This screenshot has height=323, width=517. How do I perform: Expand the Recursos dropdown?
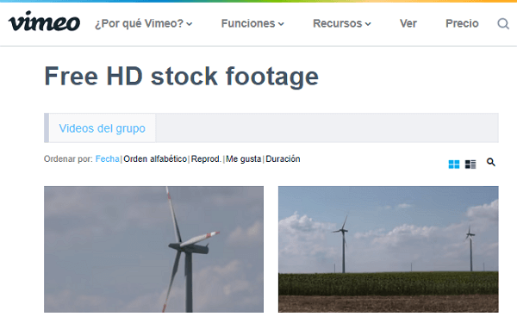341,23
